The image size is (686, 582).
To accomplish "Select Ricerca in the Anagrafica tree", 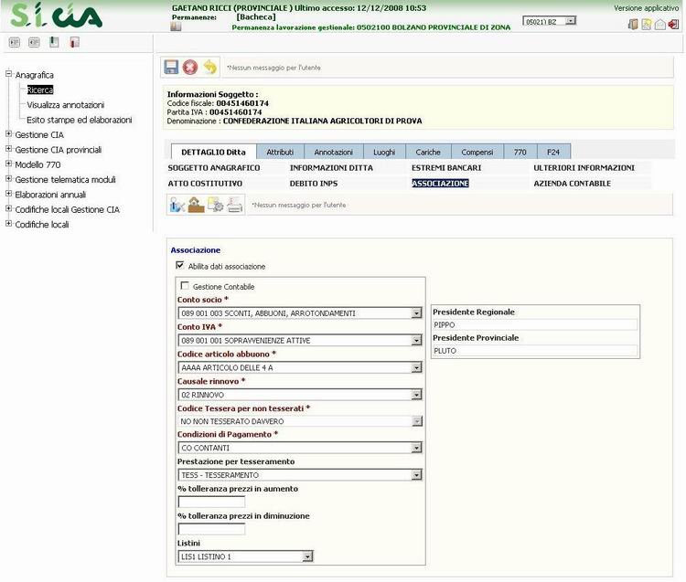I will point(40,90).
